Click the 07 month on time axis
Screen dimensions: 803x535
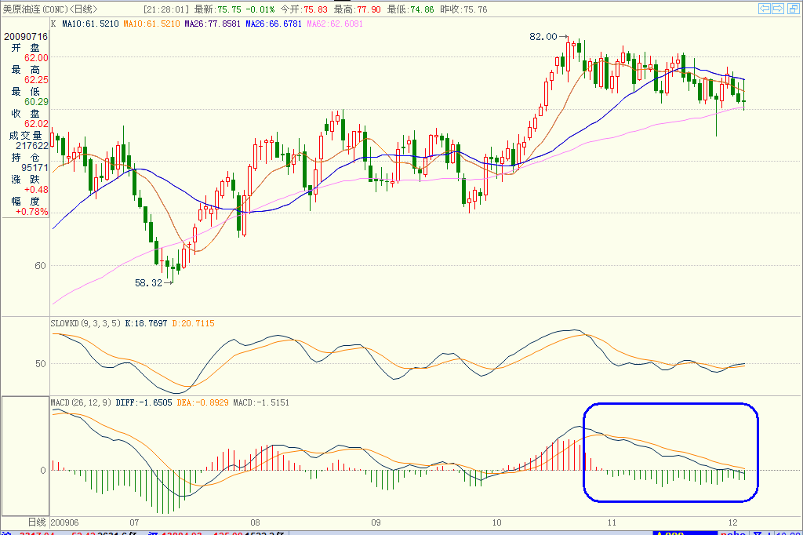click(134, 522)
